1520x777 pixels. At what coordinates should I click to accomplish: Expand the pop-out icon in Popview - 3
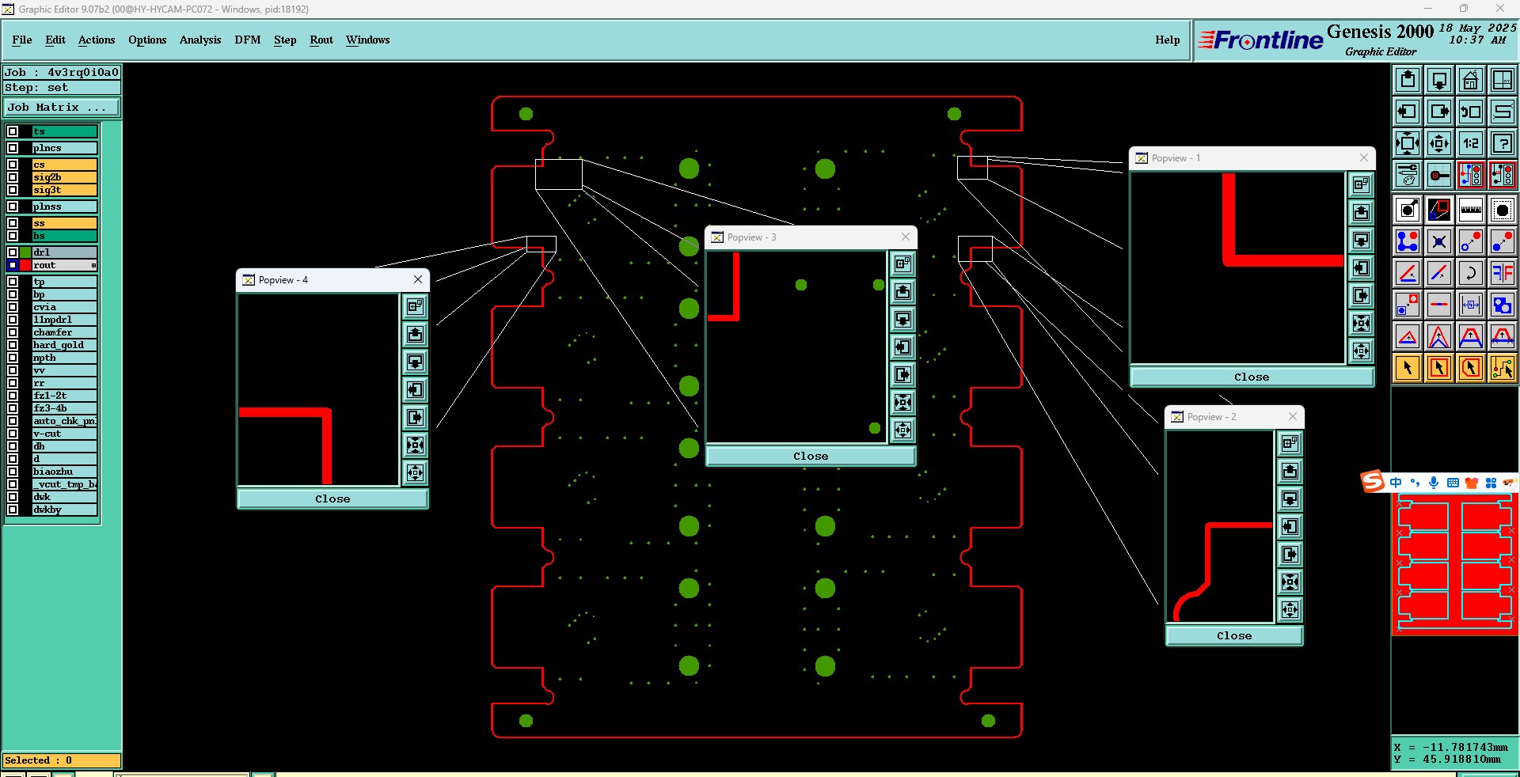coord(902,264)
